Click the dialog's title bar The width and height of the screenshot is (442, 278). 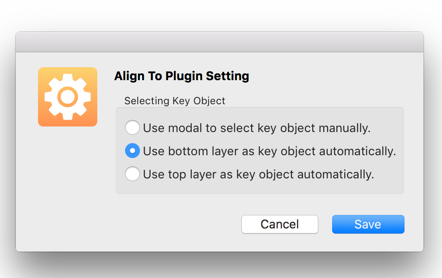point(220,41)
